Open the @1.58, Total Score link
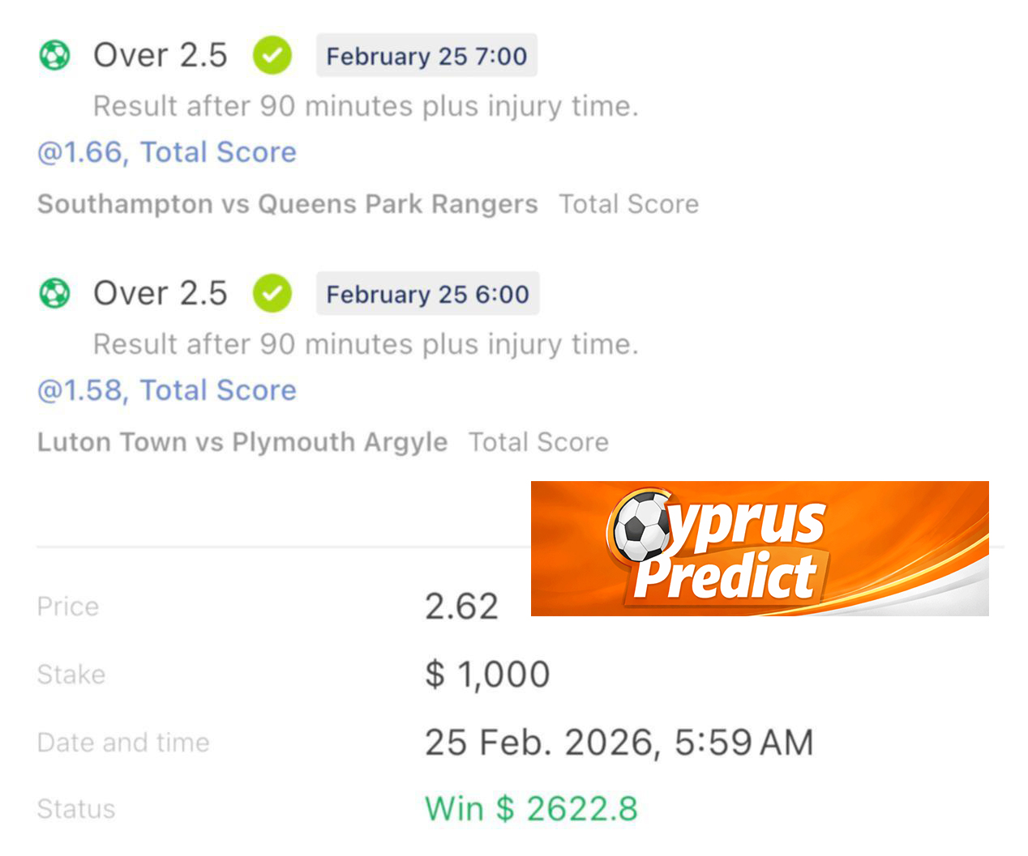This screenshot has height=856, width=1028. coord(167,390)
